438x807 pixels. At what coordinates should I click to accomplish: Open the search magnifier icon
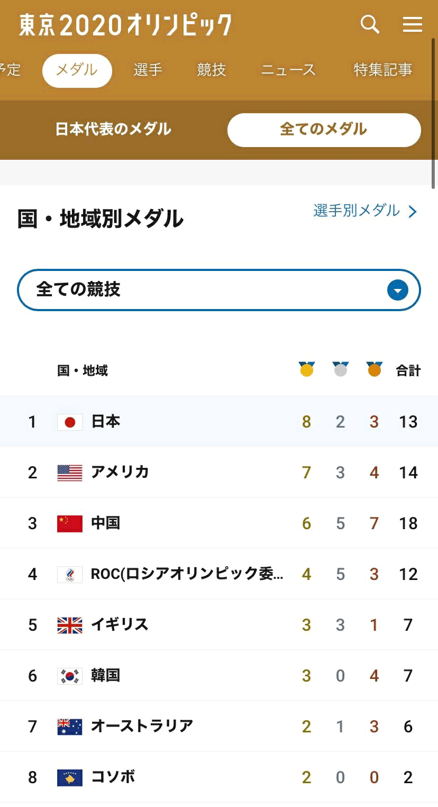pos(370,24)
